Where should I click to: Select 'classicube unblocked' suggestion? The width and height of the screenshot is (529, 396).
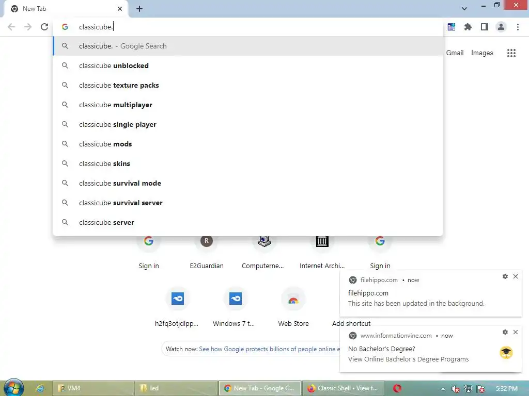point(248,65)
